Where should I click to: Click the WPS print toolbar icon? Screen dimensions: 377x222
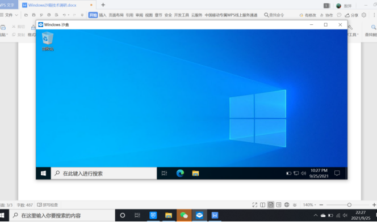[49, 15]
